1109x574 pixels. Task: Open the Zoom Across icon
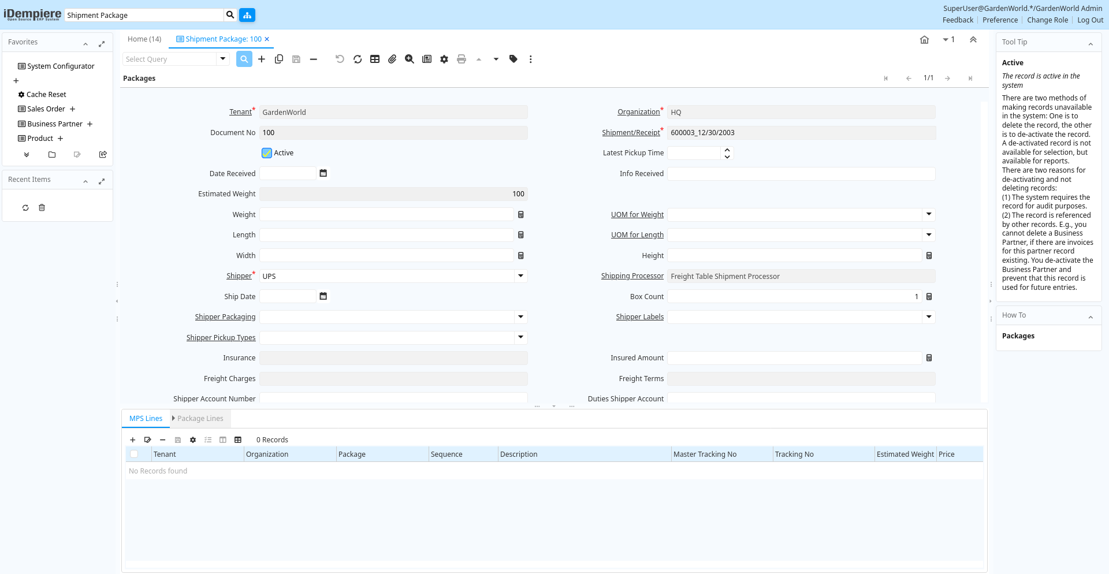410,59
